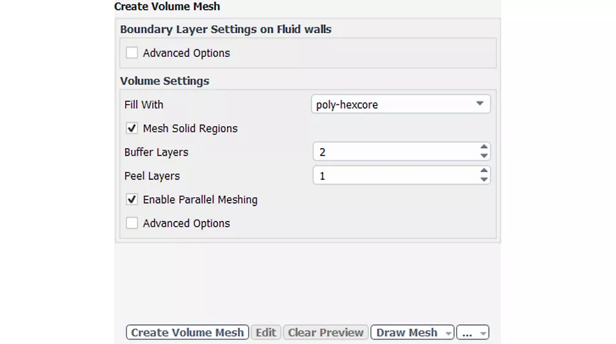
Task: Click the Volume Settings section heading
Action: [x=164, y=81]
